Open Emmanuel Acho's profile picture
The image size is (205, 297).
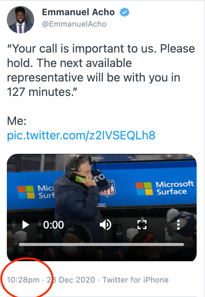pos(20,20)
